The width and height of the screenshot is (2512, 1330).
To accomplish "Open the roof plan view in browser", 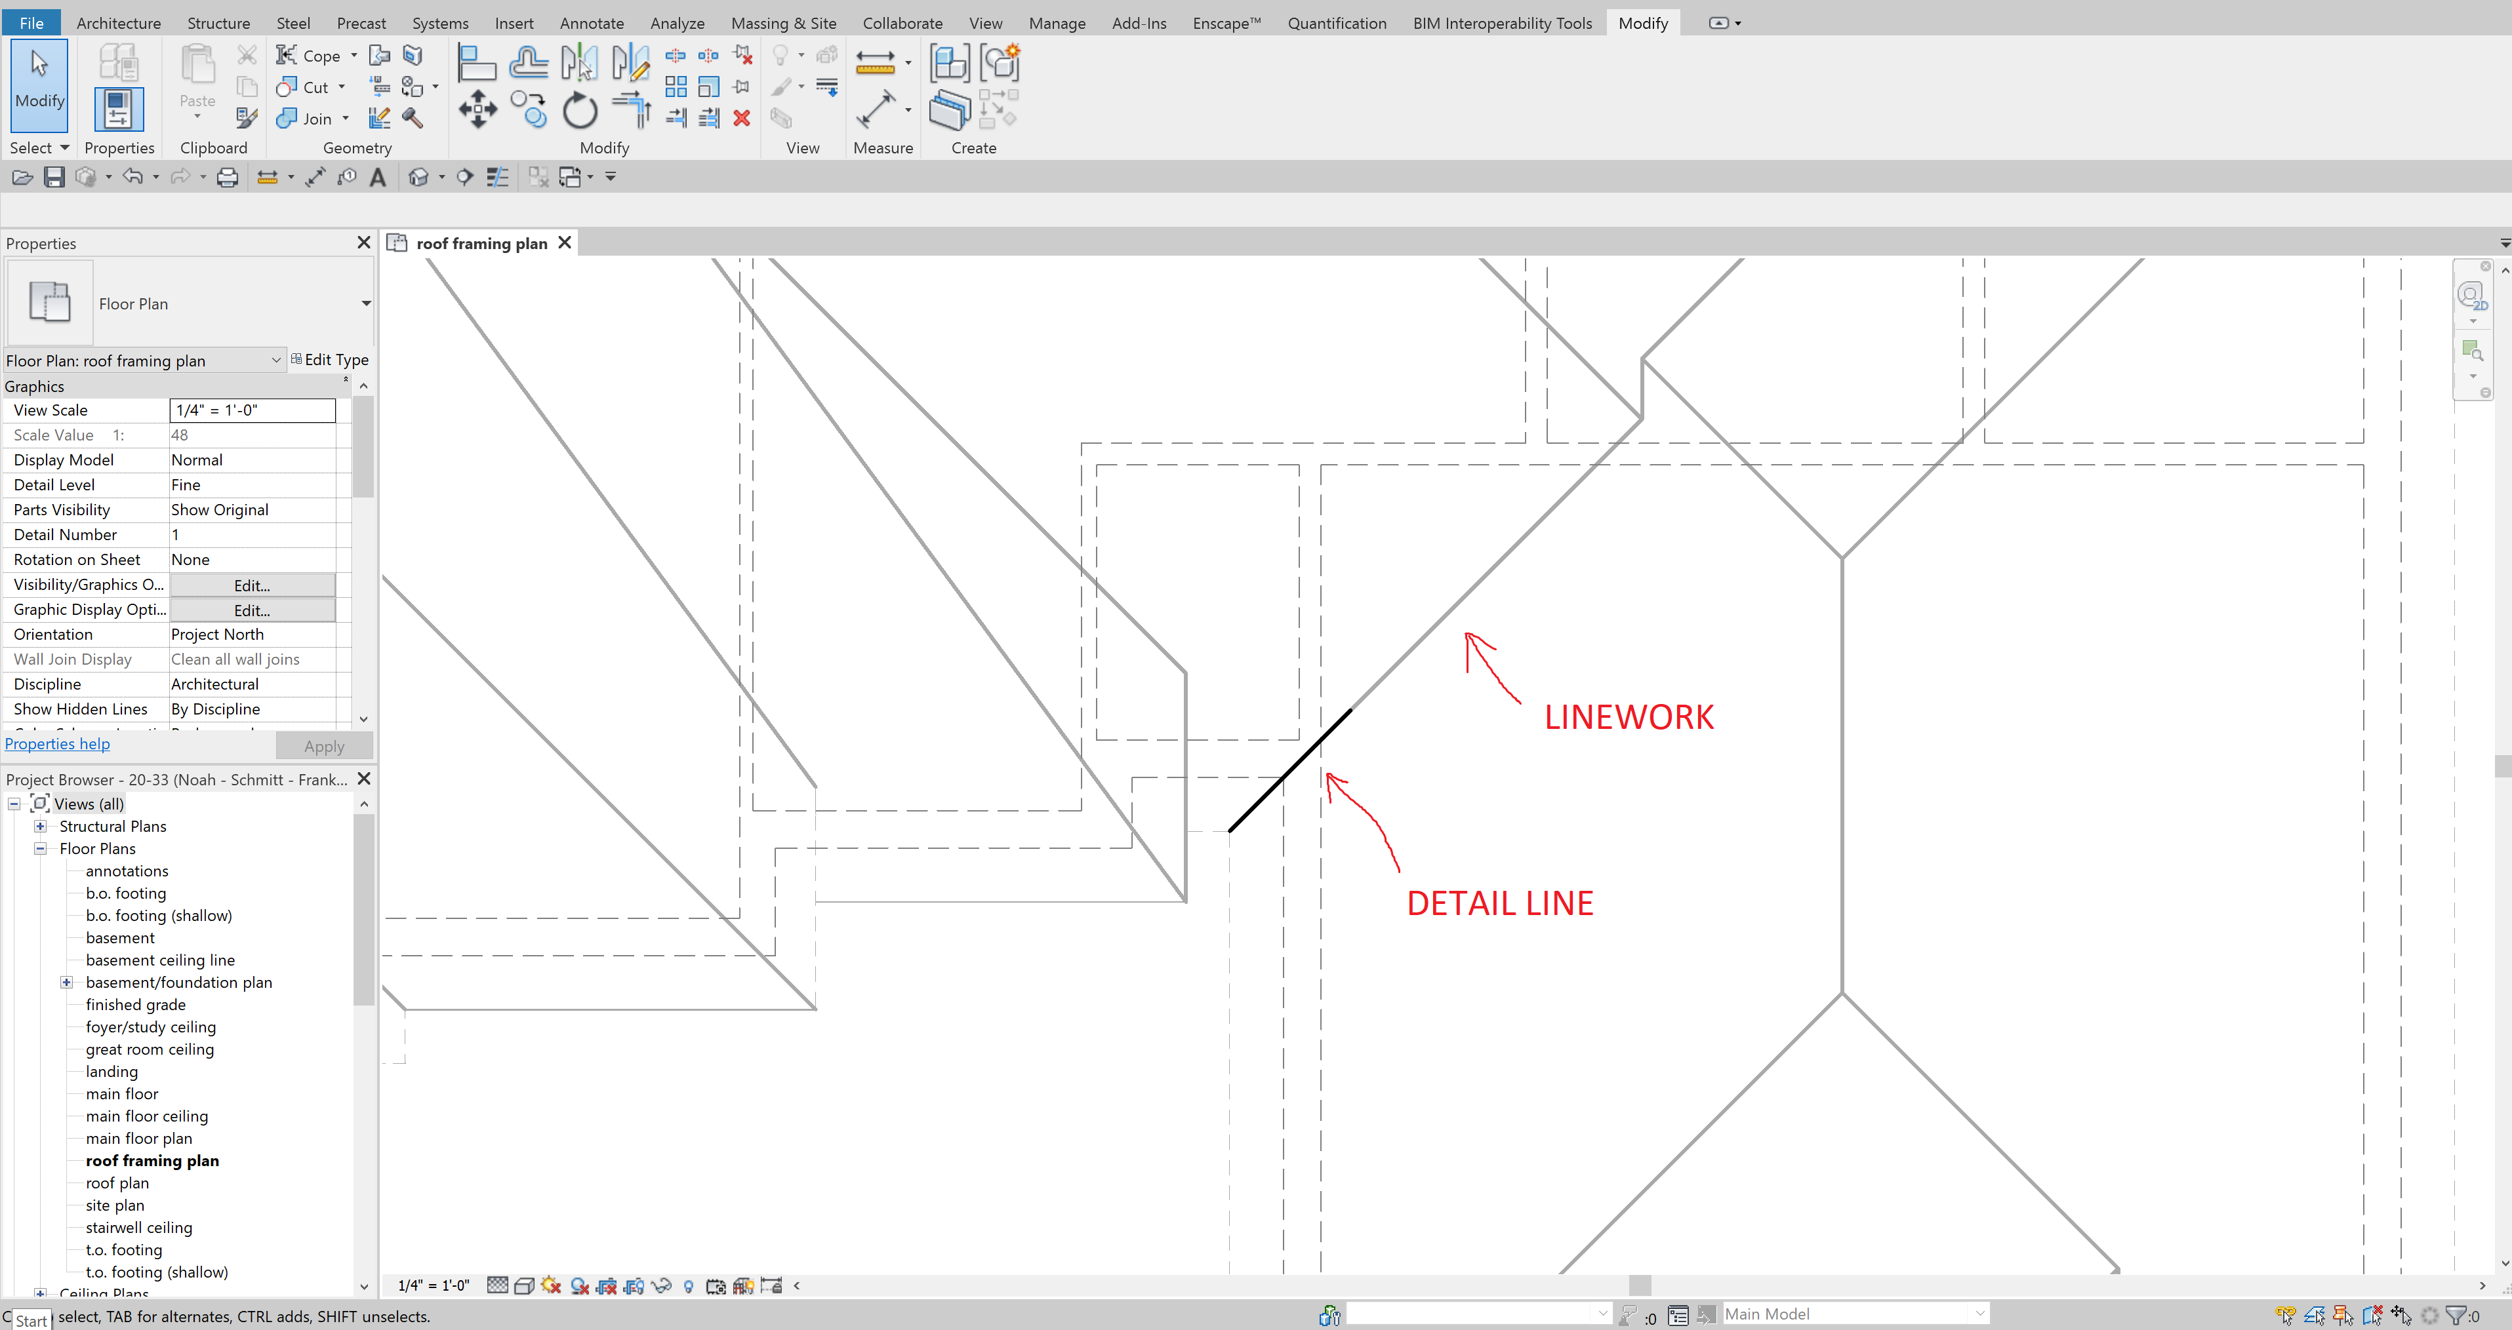I will point(117,1183).
